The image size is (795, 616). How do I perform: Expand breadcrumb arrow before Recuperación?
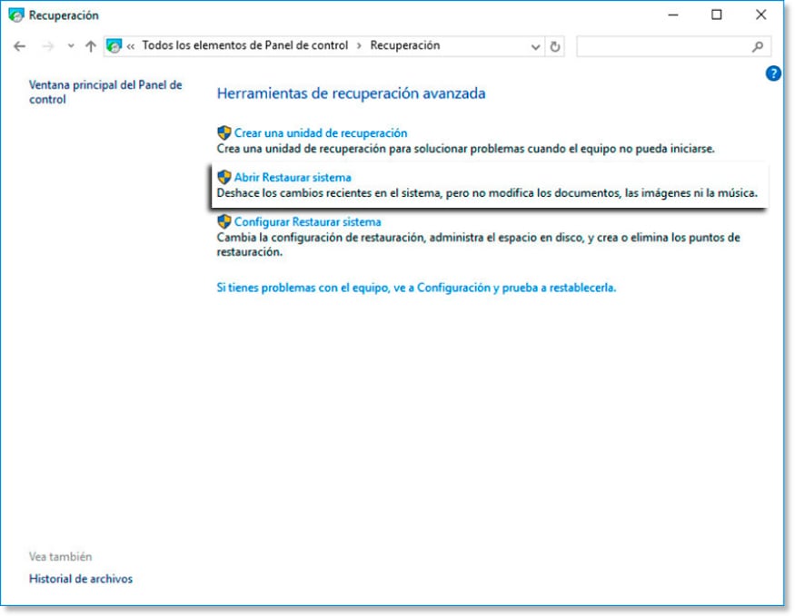click(x=359, y=46)
